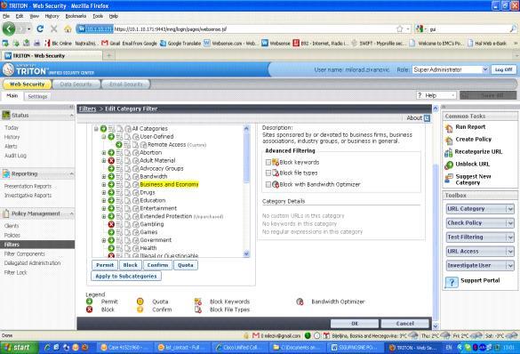This screenshot has width=520, height=354.
Task: Click the main page vertical scrollbar
Action: [436, 217]
